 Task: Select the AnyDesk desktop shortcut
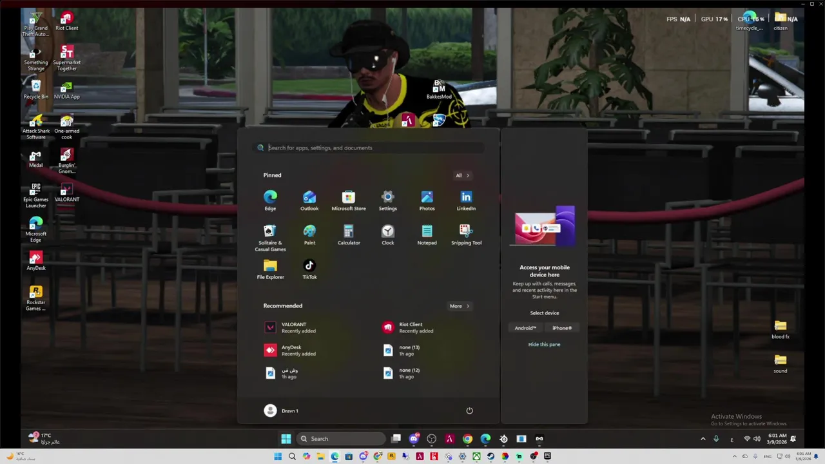[36, 261]
